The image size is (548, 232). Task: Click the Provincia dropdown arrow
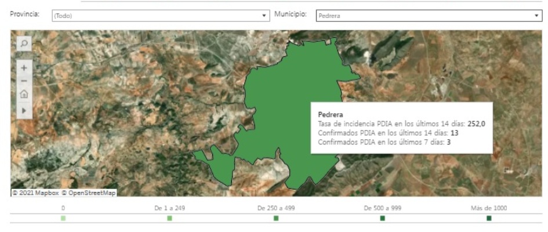pos(264,16)
